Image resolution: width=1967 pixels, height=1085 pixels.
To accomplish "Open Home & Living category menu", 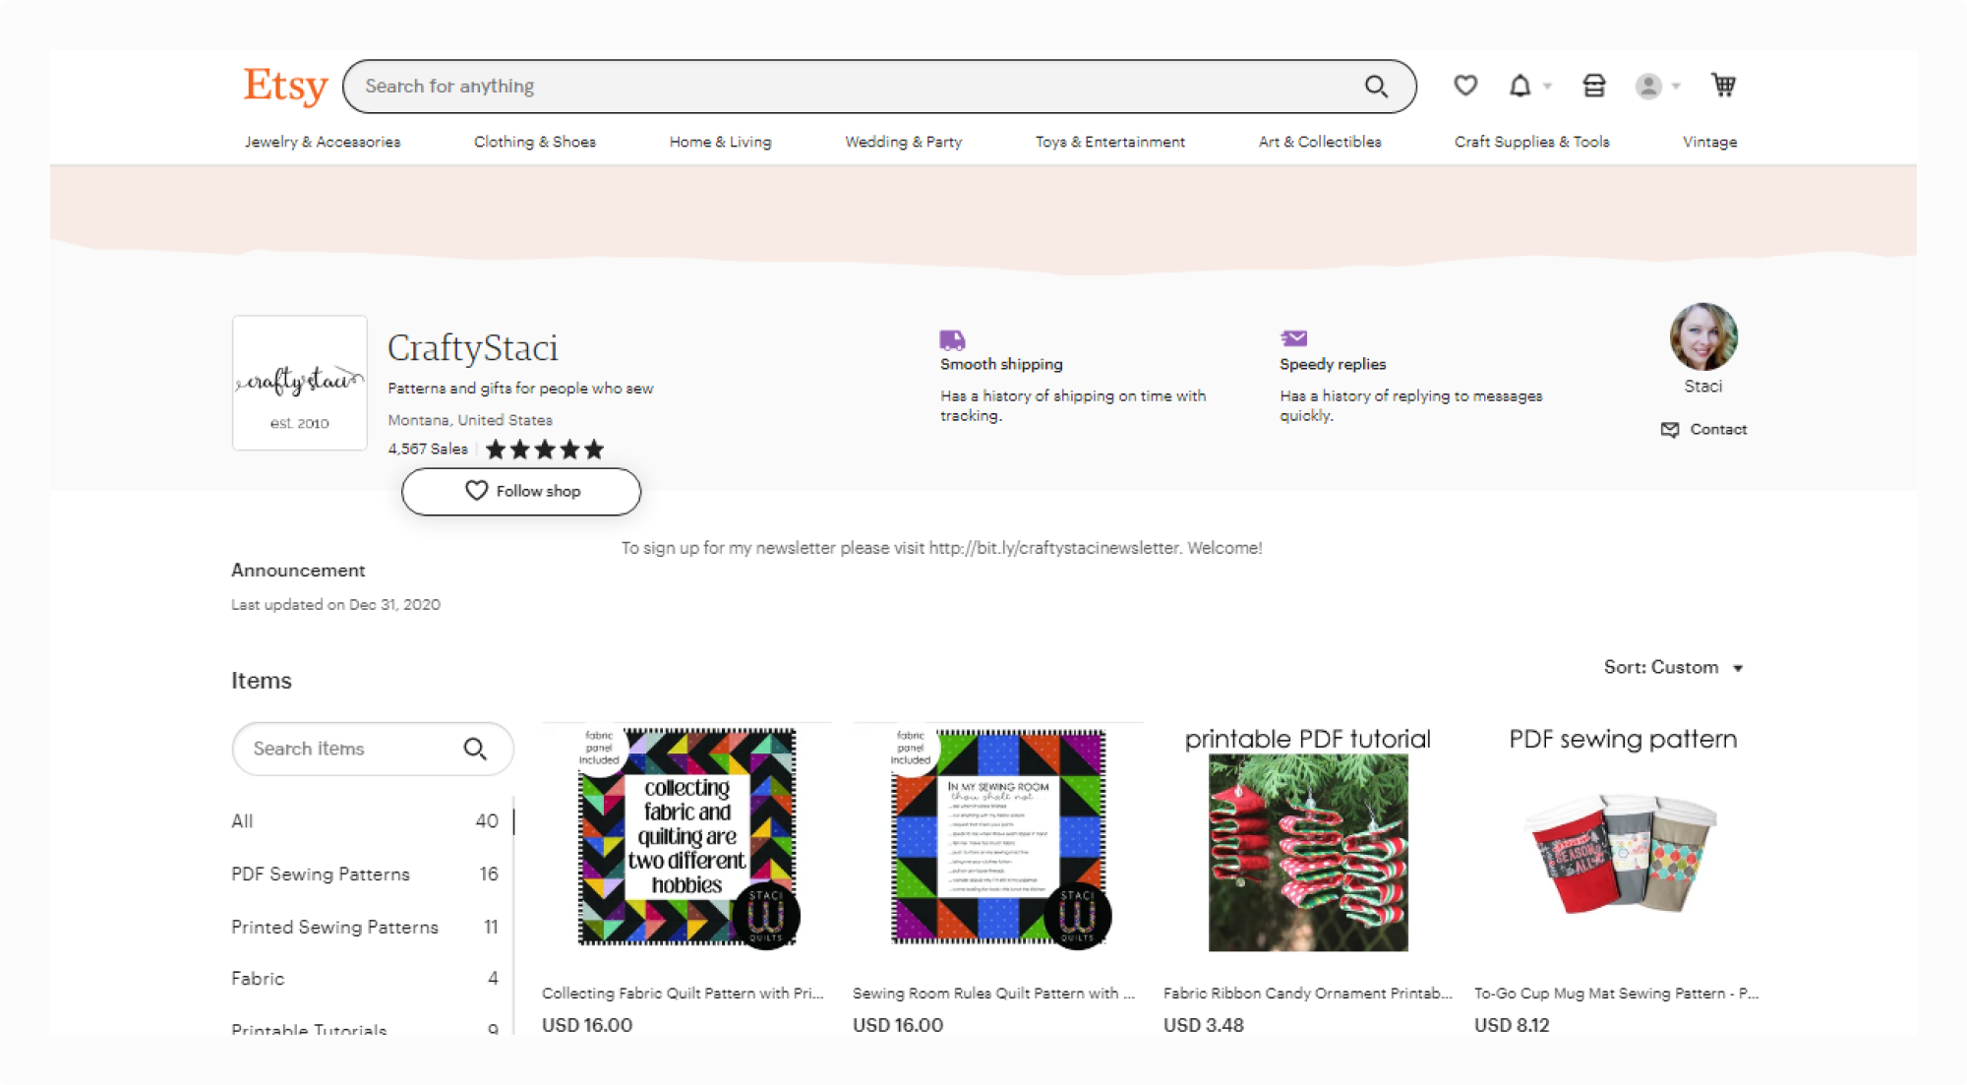I will (x=720, y=142).
